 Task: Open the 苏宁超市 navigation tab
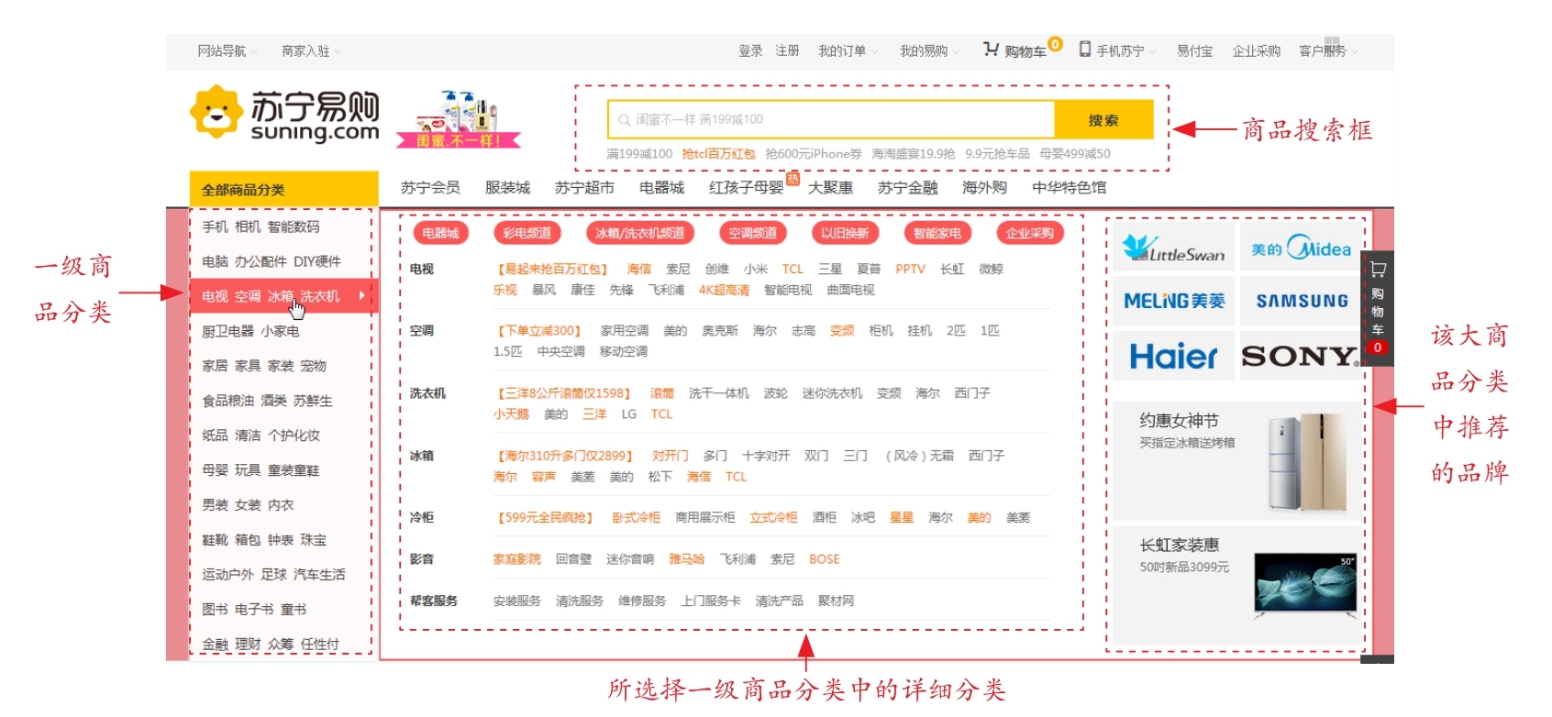584,188
